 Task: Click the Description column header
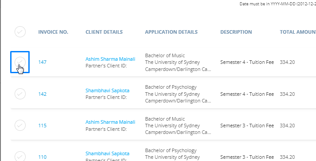(236, 32)
